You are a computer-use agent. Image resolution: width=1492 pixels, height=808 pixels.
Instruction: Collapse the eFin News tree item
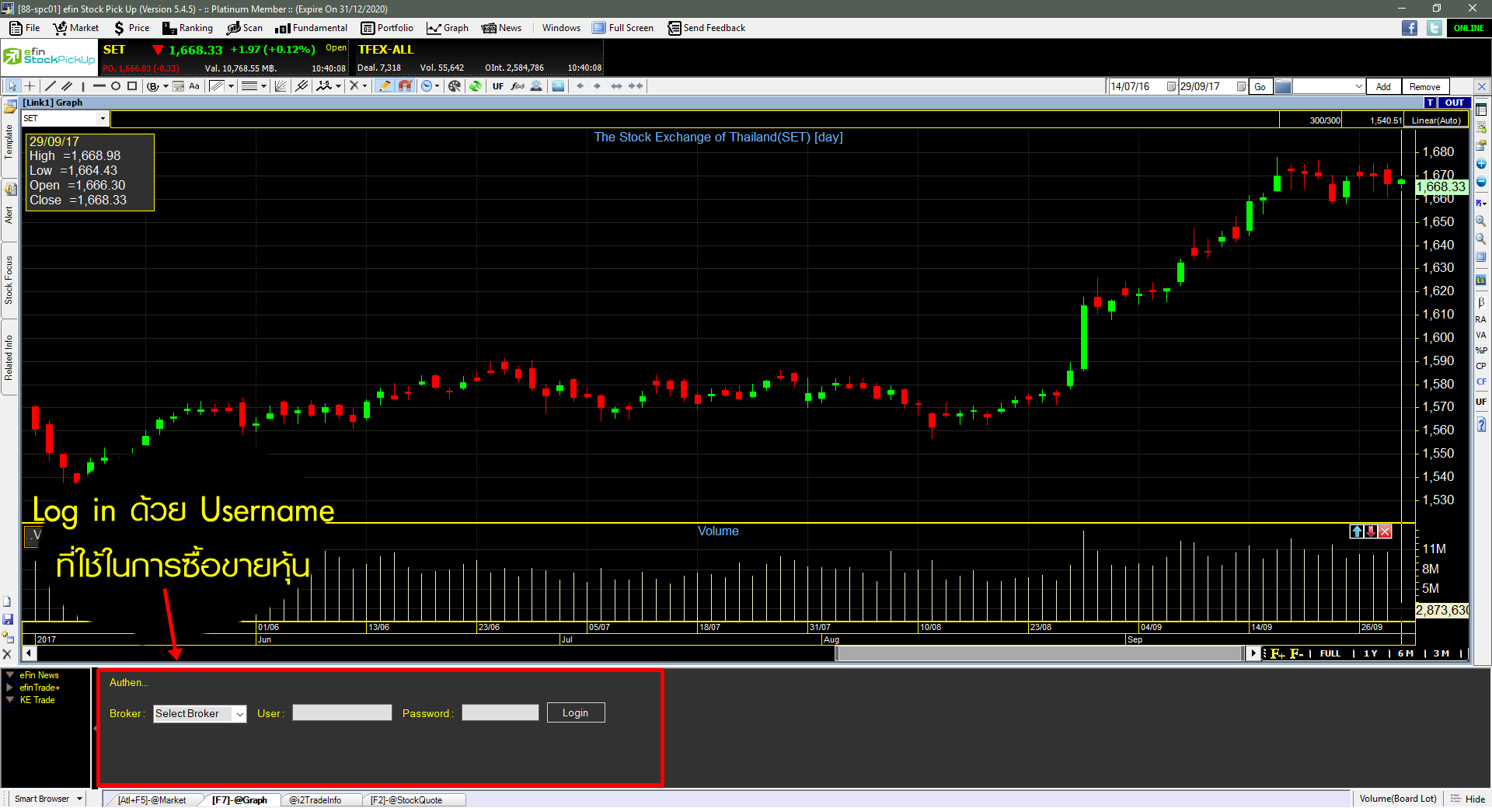(x=10, y=675)
